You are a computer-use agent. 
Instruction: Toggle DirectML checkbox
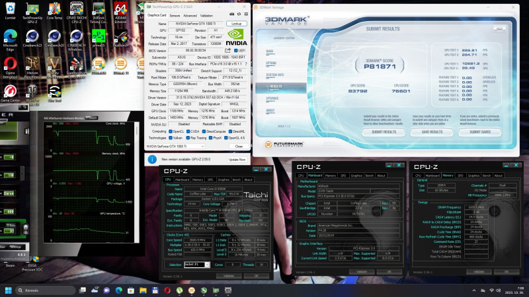tap(230, 131)
